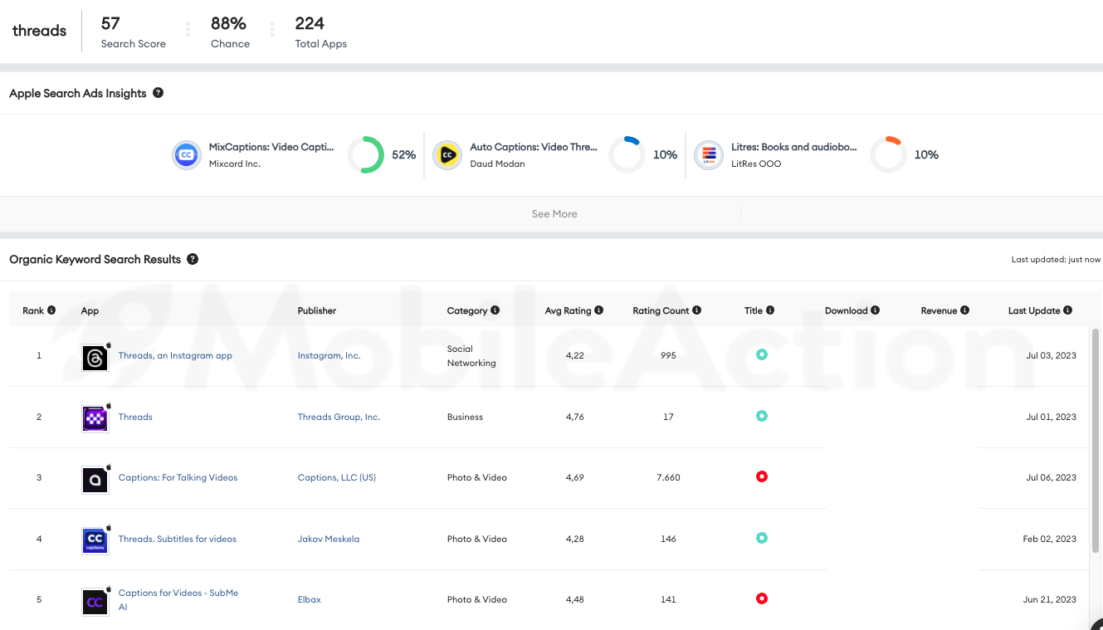This screenshot has width=1103, height=630.
Task: Click title indicator for Threads Instagram row
Action: 762,354
